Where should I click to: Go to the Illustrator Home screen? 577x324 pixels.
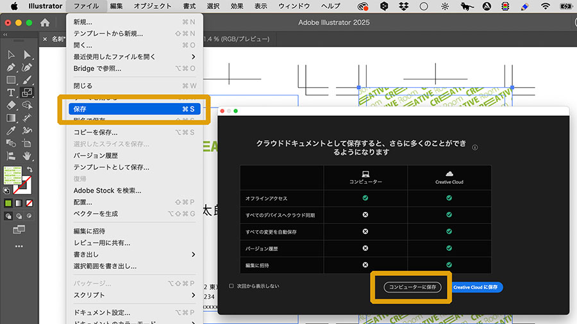[x=45, y=23]
